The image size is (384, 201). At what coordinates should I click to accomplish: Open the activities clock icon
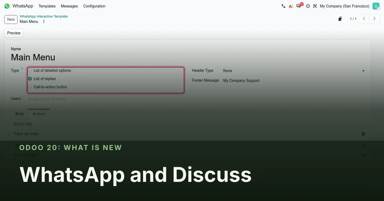click(308, 6)
